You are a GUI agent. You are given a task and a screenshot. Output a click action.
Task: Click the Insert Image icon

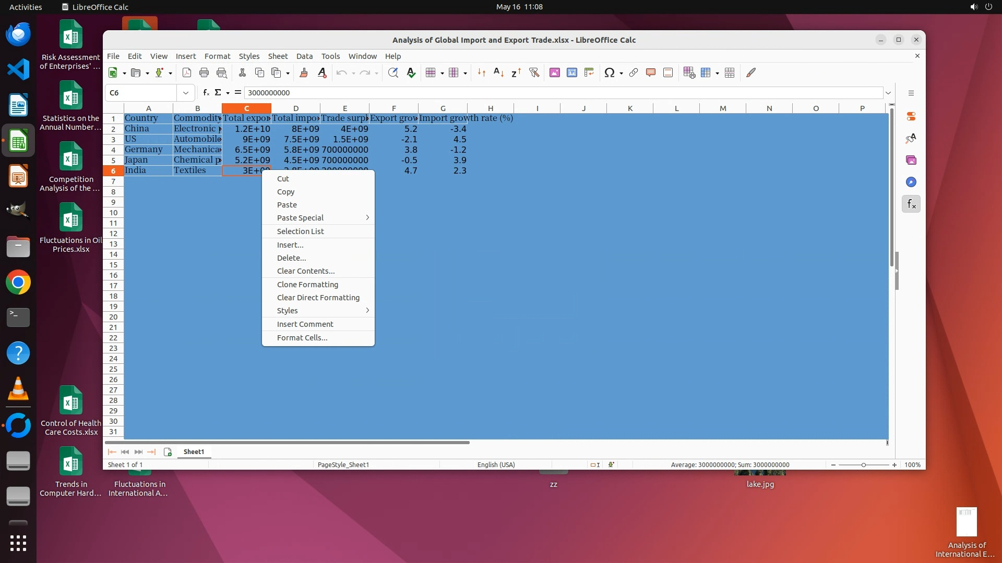(555, 73)
